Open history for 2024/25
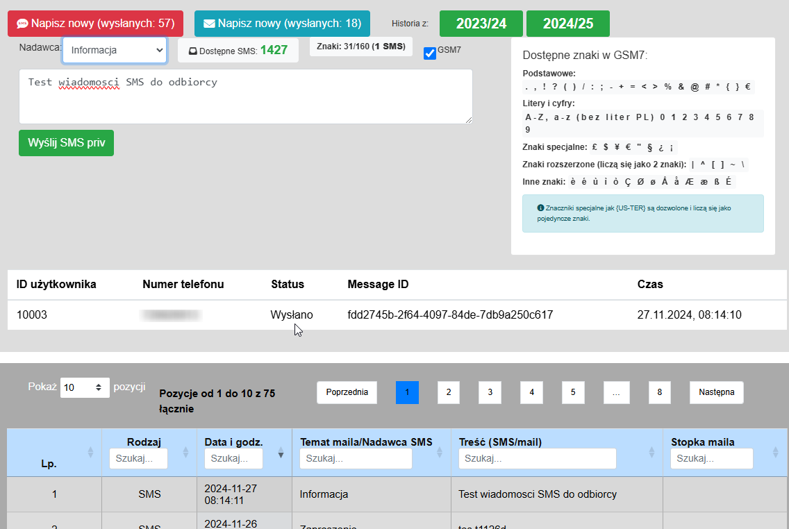Screen dimensions: 789x529 [x=567, y=24]
